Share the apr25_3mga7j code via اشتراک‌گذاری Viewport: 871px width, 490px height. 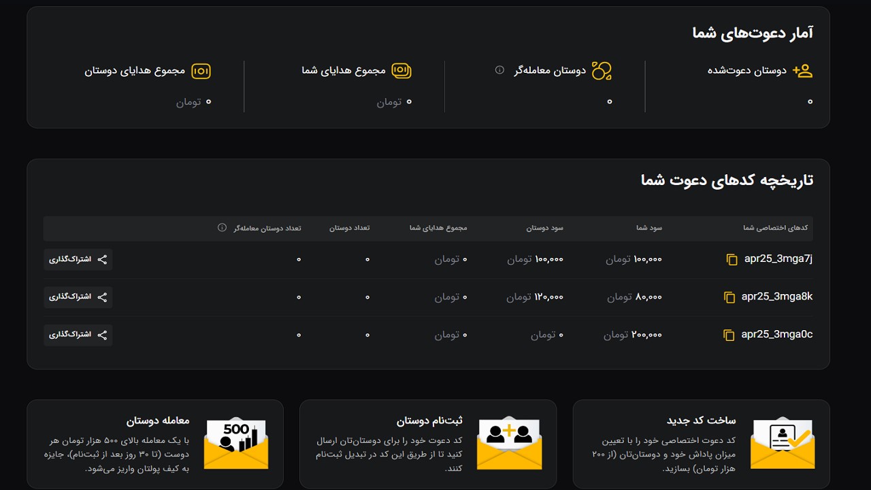[x=78, y=259]
